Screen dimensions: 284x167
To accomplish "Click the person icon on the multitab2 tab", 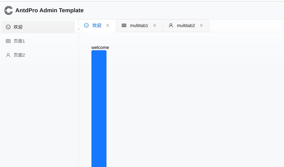I will pyautogui.click(x=171, y=25).
